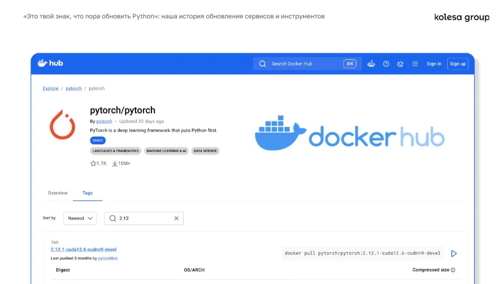This screenshot has height=284, width=504.
Task: Click the pytorch/pytorch title heading
Action: (122, 110)
